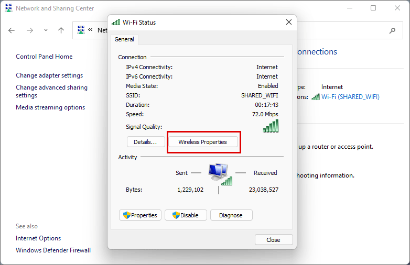Click the address bar network icon
This screenshot has height=265, width=410.
(81, 30)
